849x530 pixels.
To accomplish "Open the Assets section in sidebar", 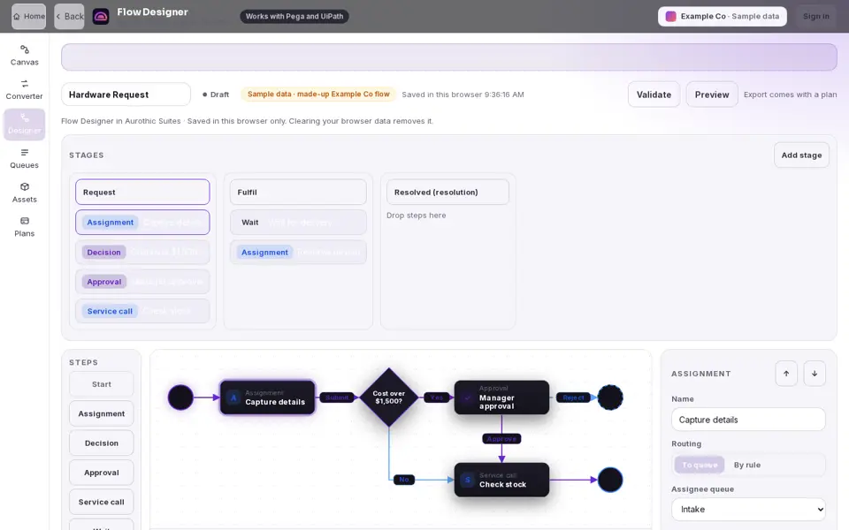I will pyautogui.click(x=25, y=193).
